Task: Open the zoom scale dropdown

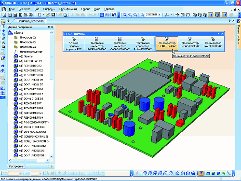Action: [160, 15]
